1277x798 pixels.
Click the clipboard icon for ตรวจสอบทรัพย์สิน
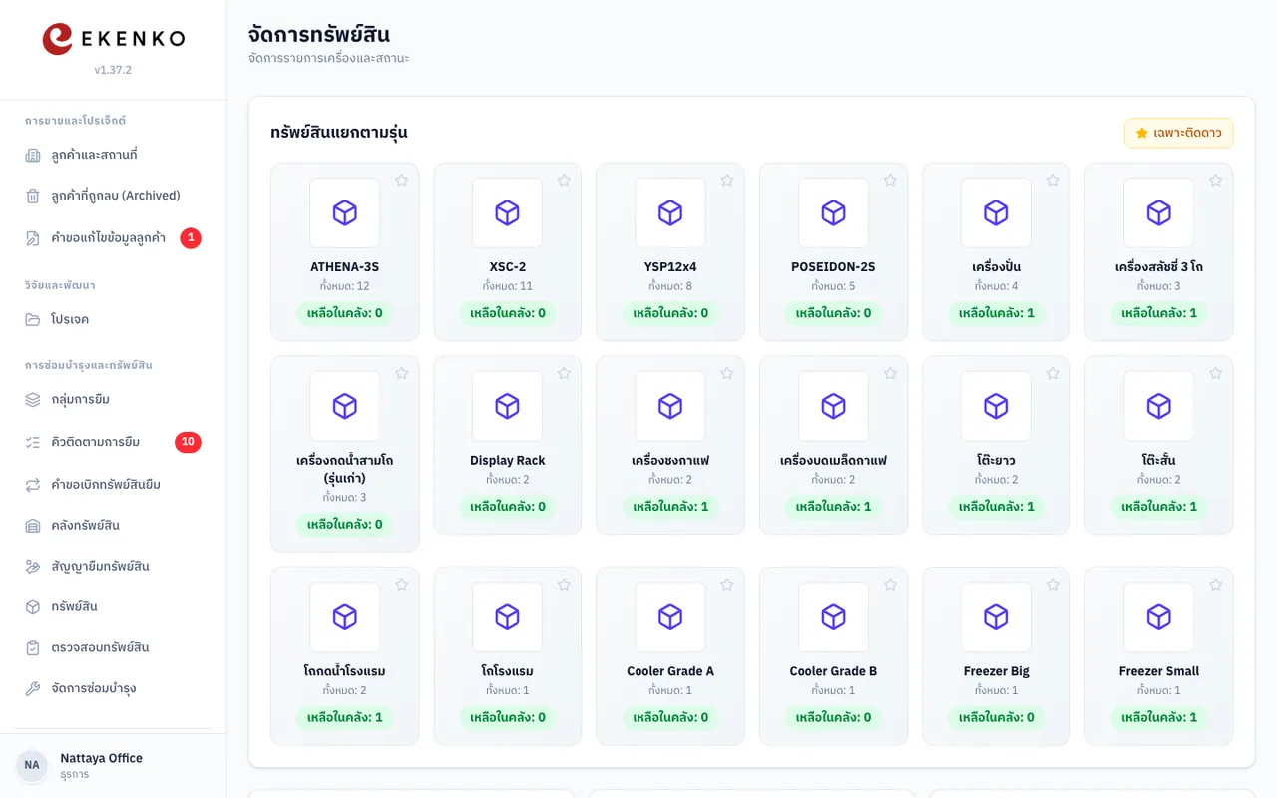tap(33, 647)
